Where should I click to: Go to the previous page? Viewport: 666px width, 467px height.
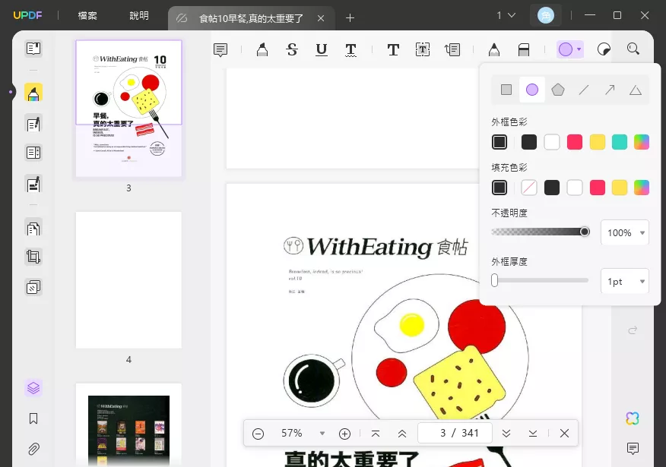(x=402, y=434)
